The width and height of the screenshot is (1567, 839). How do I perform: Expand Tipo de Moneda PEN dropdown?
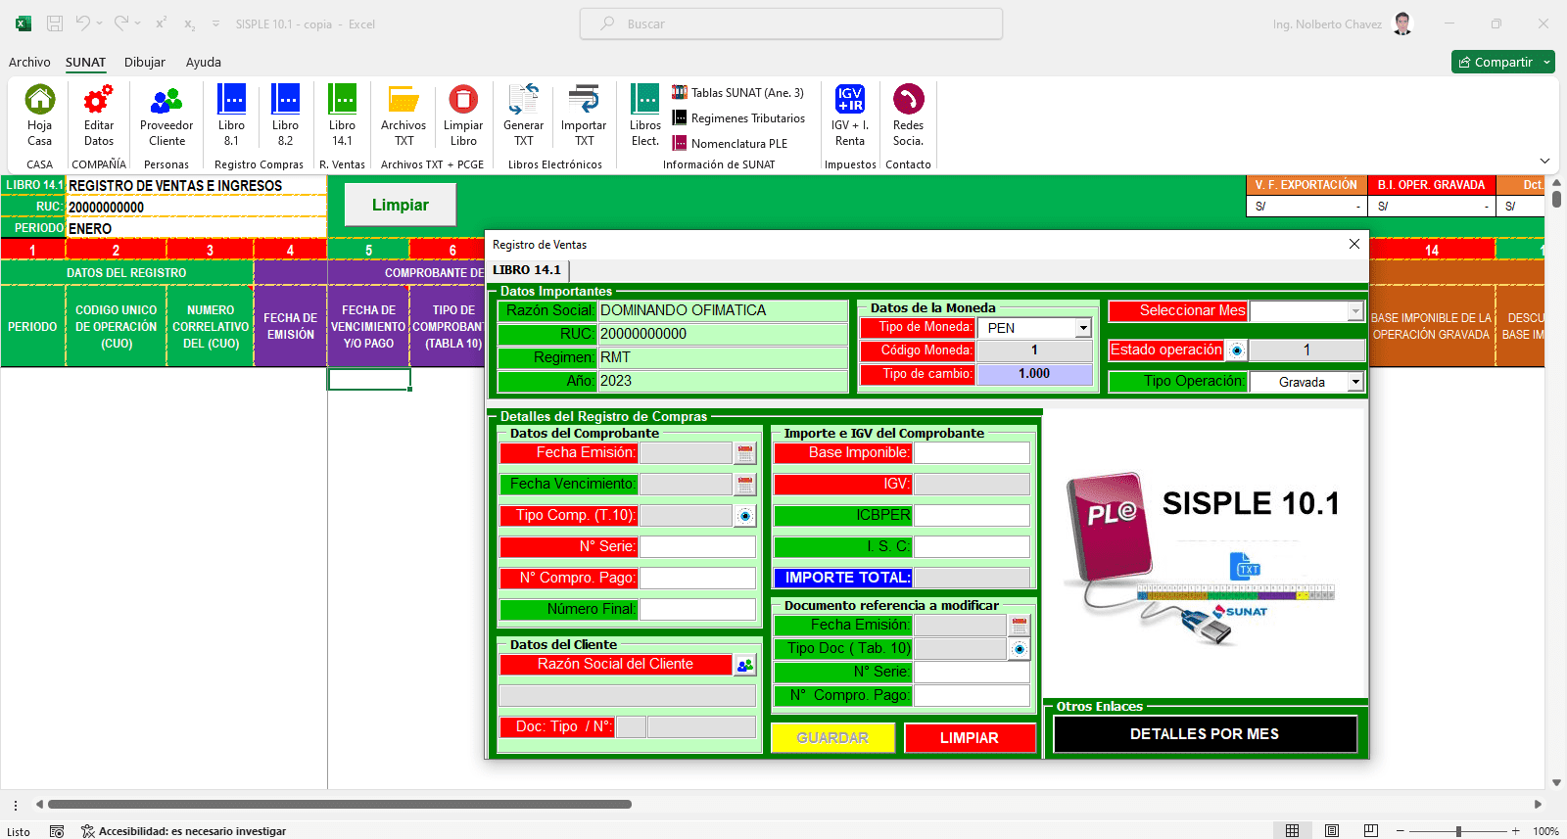tap(1083, 328)
